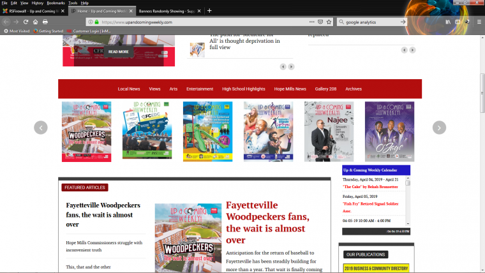
Task: Open the View menu
Action: click(24, 3)
